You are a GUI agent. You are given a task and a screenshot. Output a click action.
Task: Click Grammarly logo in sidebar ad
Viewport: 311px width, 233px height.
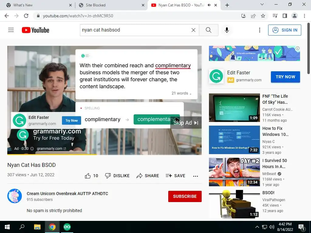[x=216, y=76]
